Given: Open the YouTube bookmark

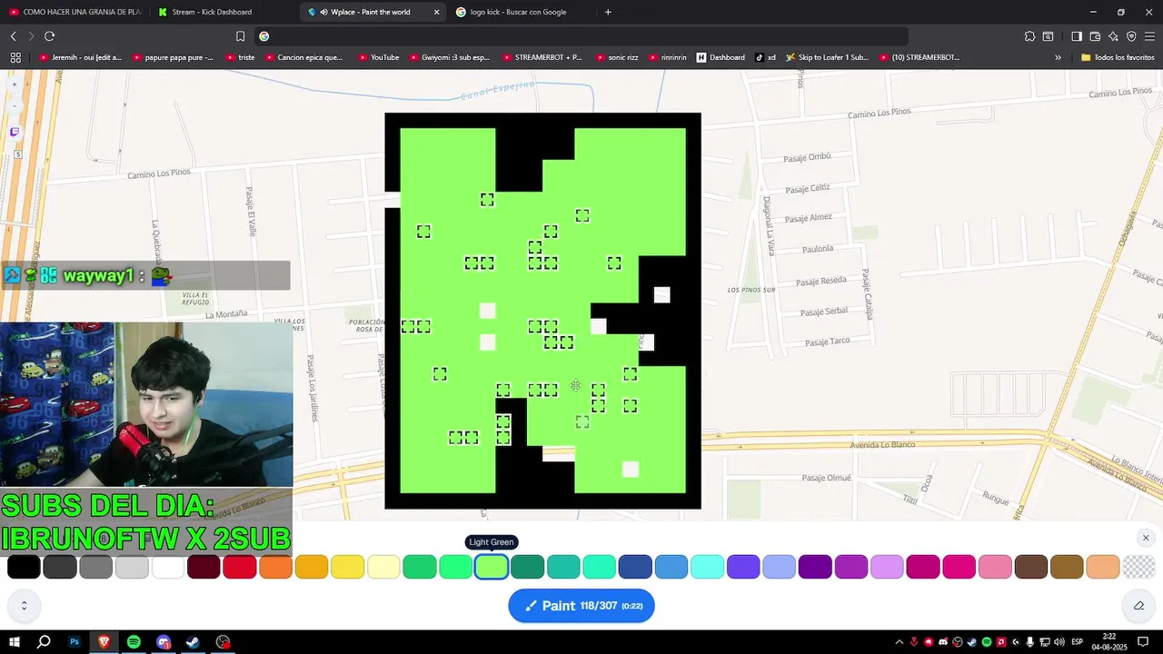Looking at the screenshot, I should coord(379,57).
